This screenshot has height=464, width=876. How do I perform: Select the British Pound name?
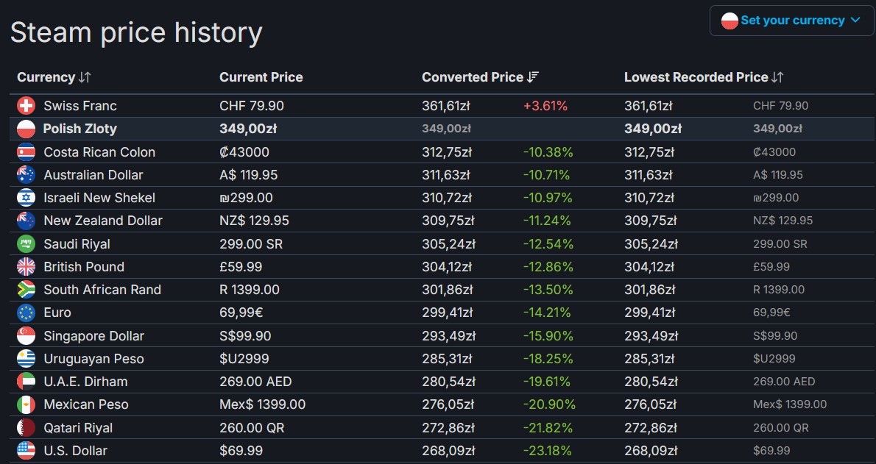tap(84, 267)
